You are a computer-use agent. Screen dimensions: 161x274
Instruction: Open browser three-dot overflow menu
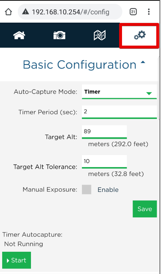coord(149,12)
